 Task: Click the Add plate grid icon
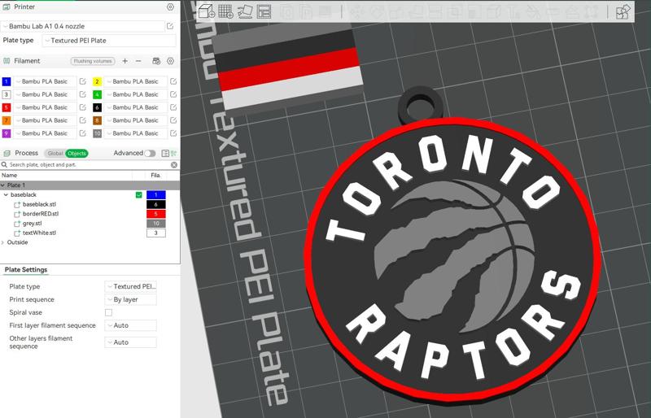[225, 11]
